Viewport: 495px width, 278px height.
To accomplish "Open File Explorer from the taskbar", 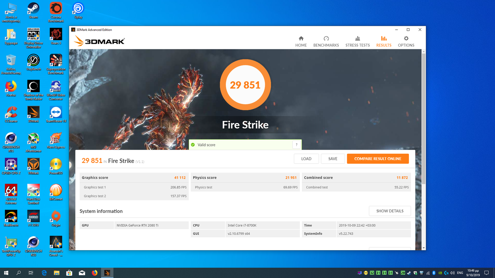I will coord(56,273).
